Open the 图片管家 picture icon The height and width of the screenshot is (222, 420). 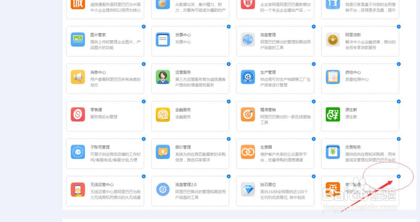click(x=78, y=39)
